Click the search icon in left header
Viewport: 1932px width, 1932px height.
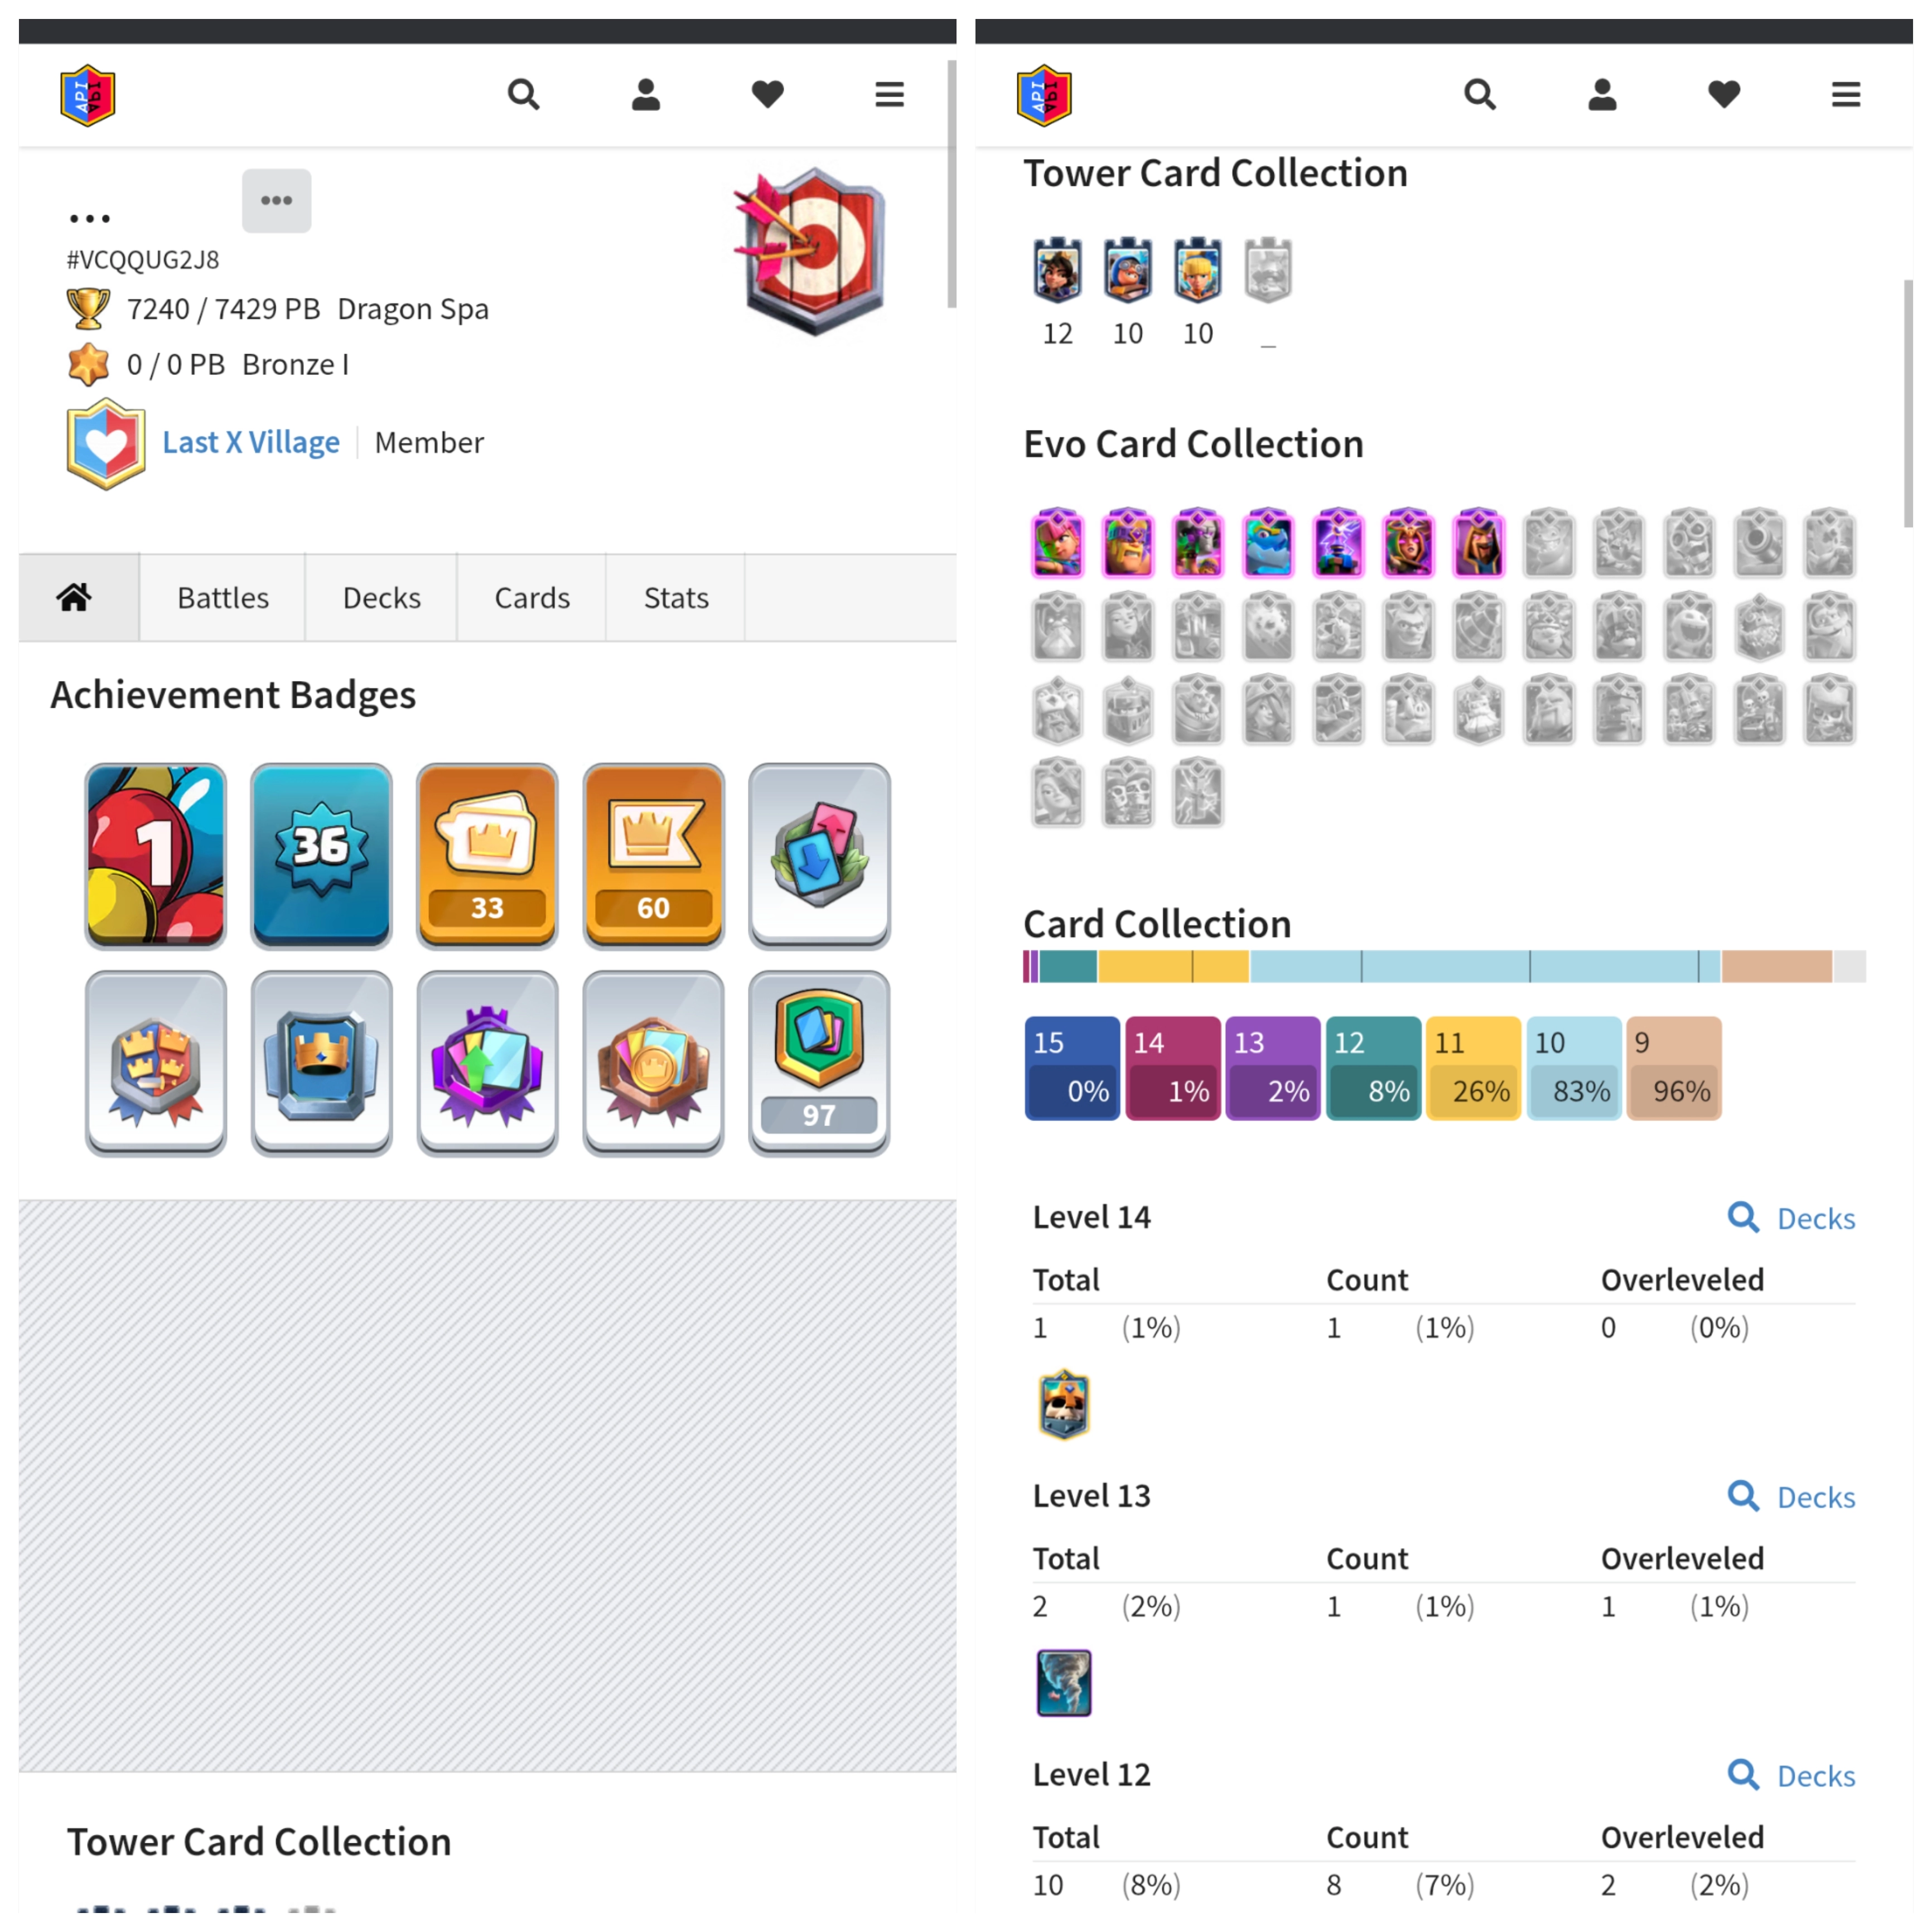(523, 95)
